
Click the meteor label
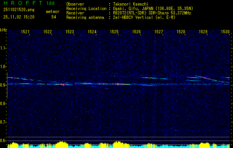coord(52,12)
